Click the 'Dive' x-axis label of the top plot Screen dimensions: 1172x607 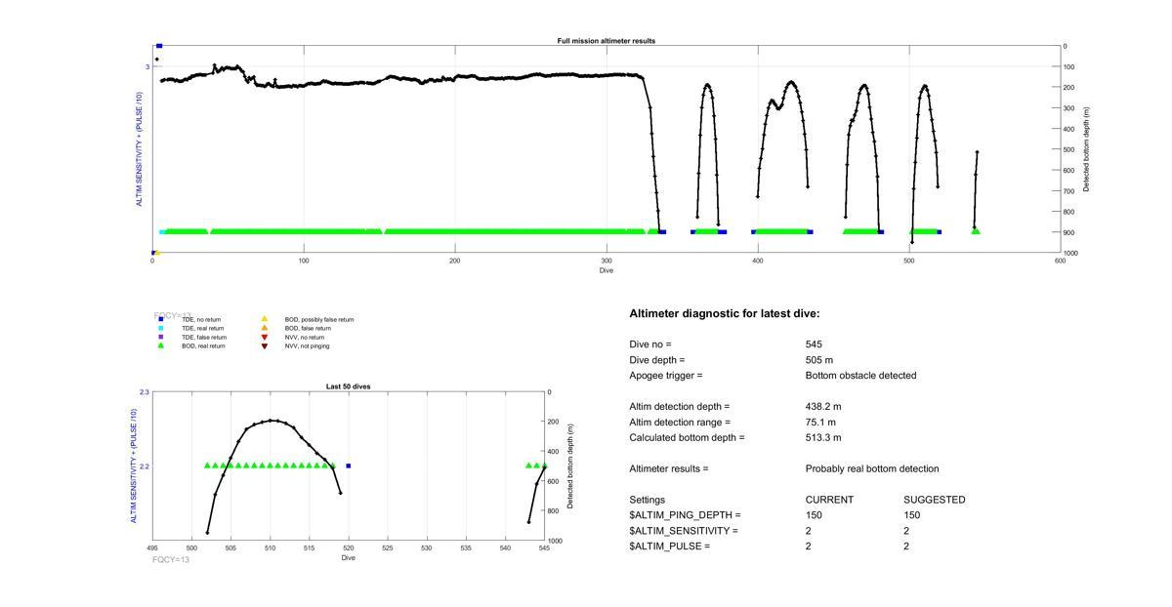point(607,270)
